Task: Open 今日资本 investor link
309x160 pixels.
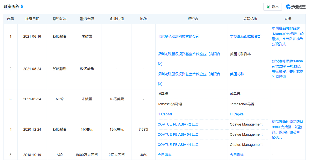Action: pyautogui.click(x=165, y=155)
